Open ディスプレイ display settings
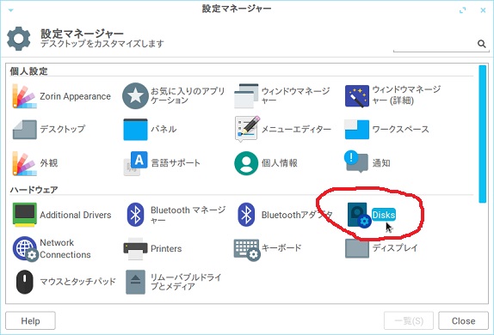Screen dimensions: 494x335 381,248
